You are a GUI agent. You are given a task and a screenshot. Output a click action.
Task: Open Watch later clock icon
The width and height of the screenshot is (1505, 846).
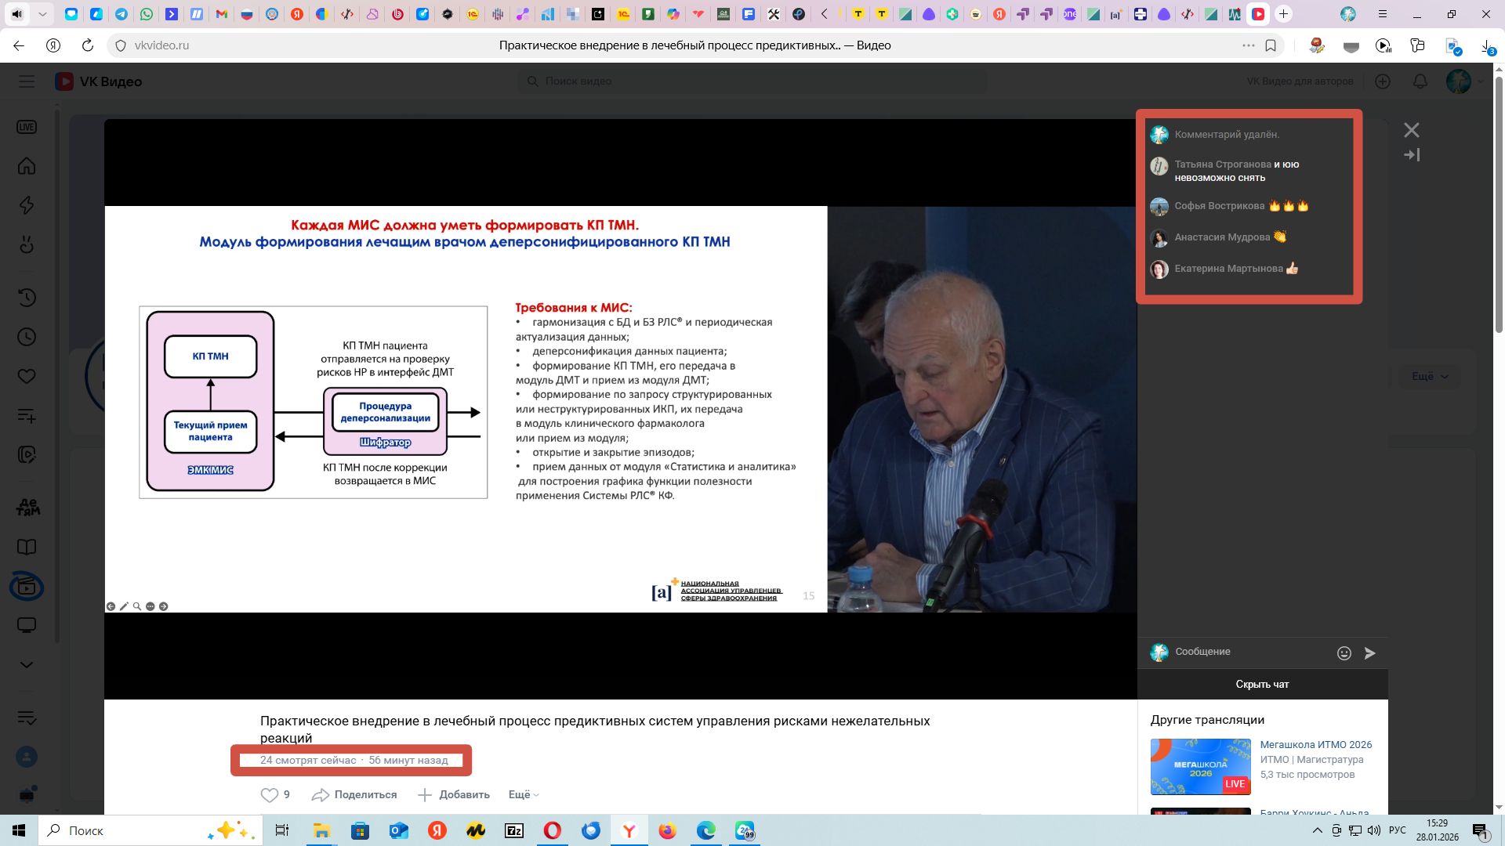tap(27, 337)
